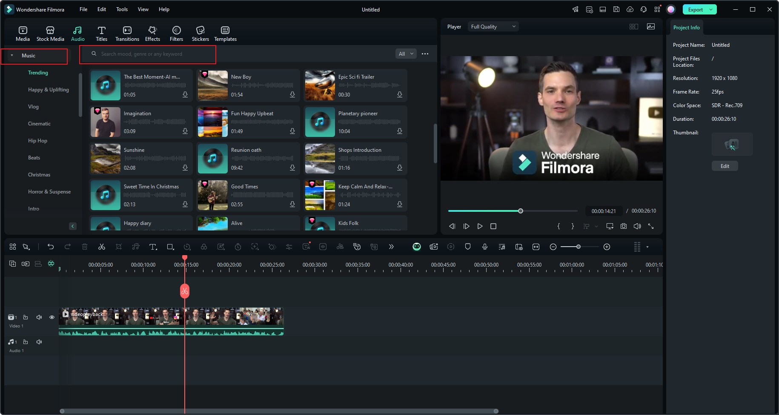Screen dimensions: 779x415
Task: Set the mark in point
Action: (559, 226)
